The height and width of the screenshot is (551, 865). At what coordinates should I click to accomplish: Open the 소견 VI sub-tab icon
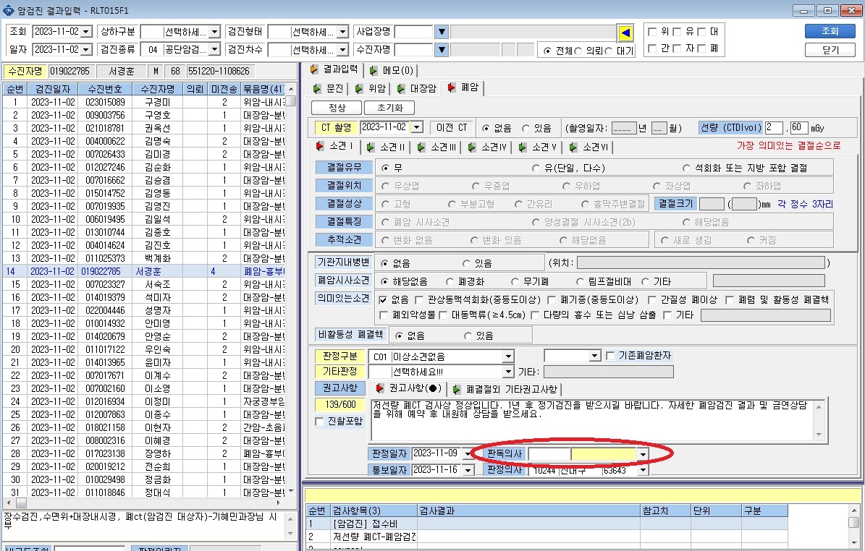574,147
